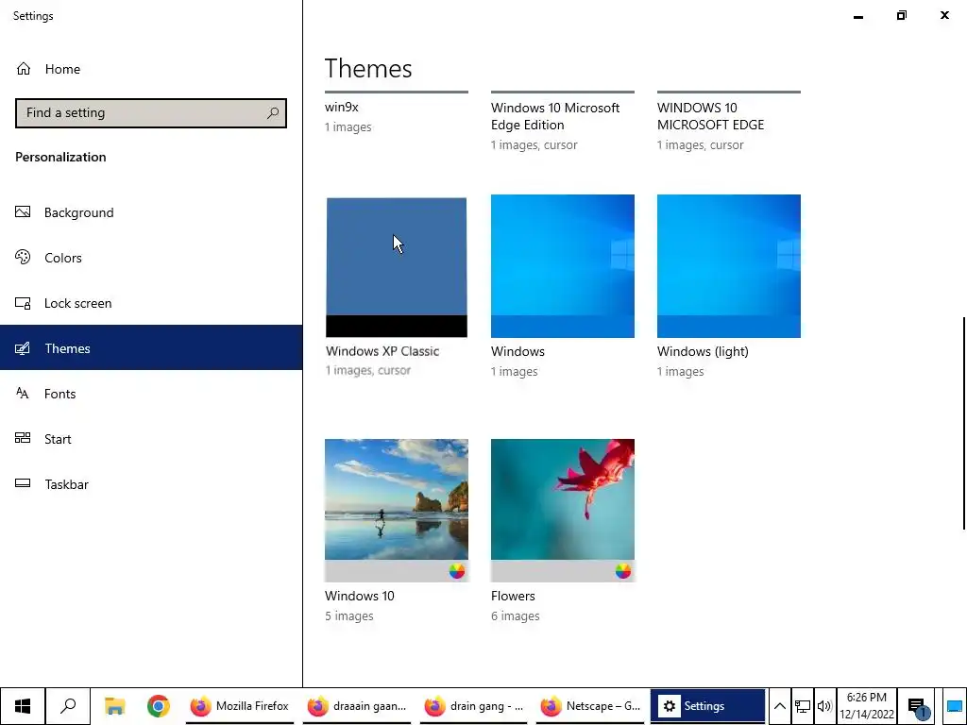The image size is (967, 725).
Task: Click the vertical scrollbar of Themes page
Action: tap(964, 423)
